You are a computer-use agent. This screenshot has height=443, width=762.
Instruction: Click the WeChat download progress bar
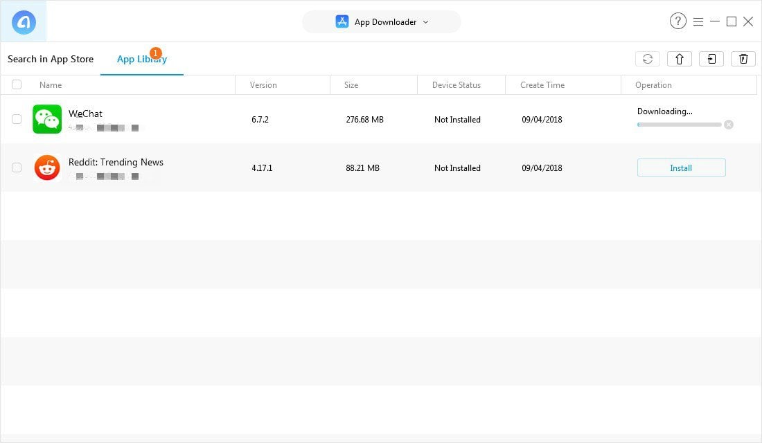[x=679, y=125]
